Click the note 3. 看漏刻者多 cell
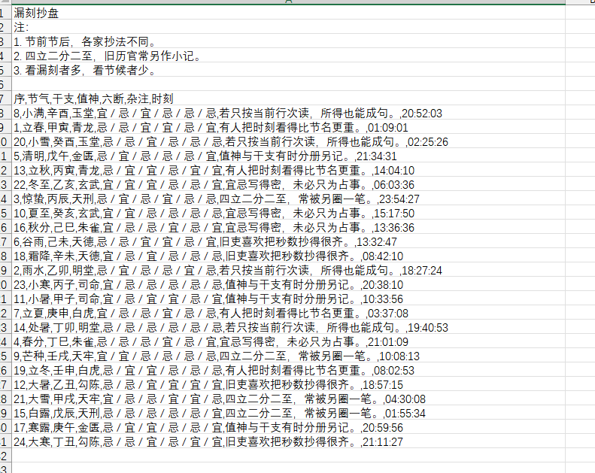 [x=288, y=70]
